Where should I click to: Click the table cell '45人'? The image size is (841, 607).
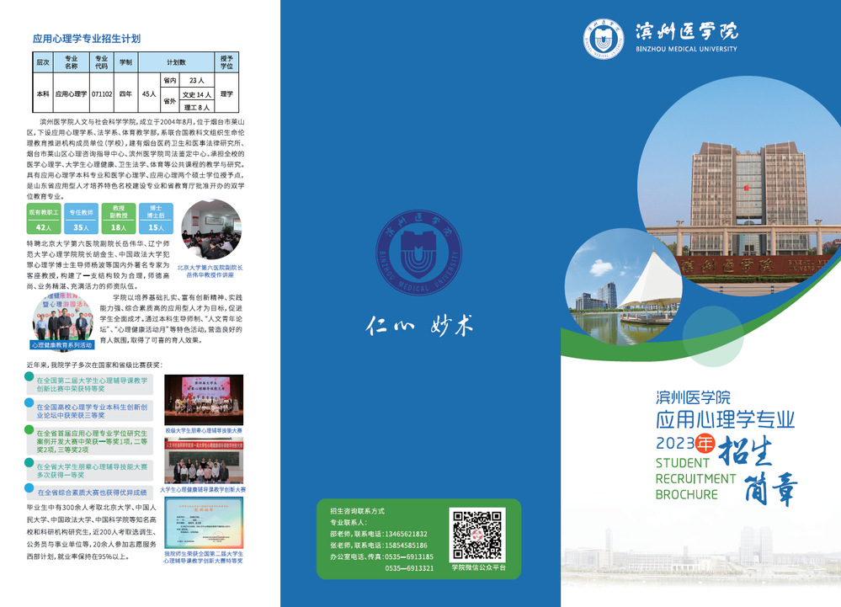point(149,93)
